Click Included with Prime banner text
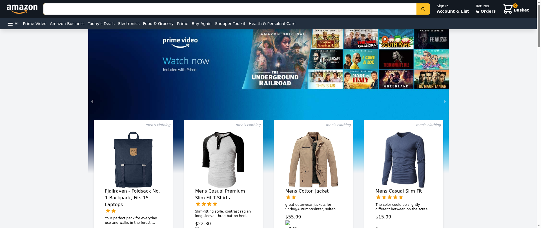Viewport: 541px width, 228px height. pos(179,70)
